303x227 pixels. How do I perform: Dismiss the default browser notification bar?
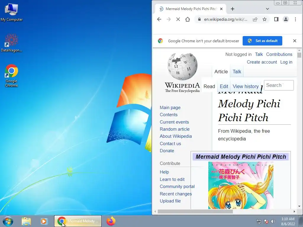point(294,41)
